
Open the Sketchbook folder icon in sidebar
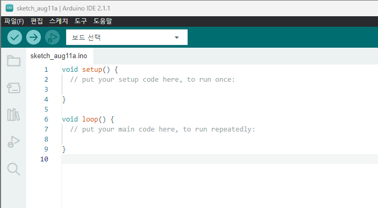coord(14,61)
